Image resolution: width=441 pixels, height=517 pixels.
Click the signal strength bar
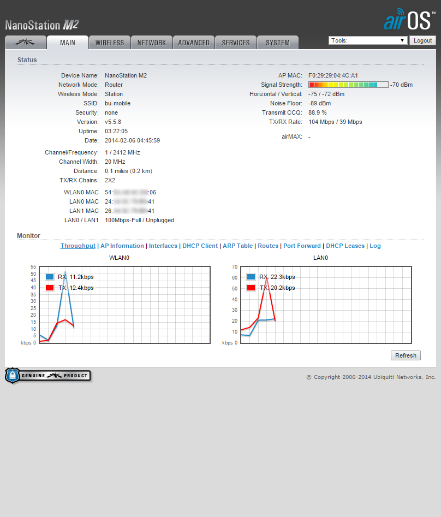click(348, 85)
